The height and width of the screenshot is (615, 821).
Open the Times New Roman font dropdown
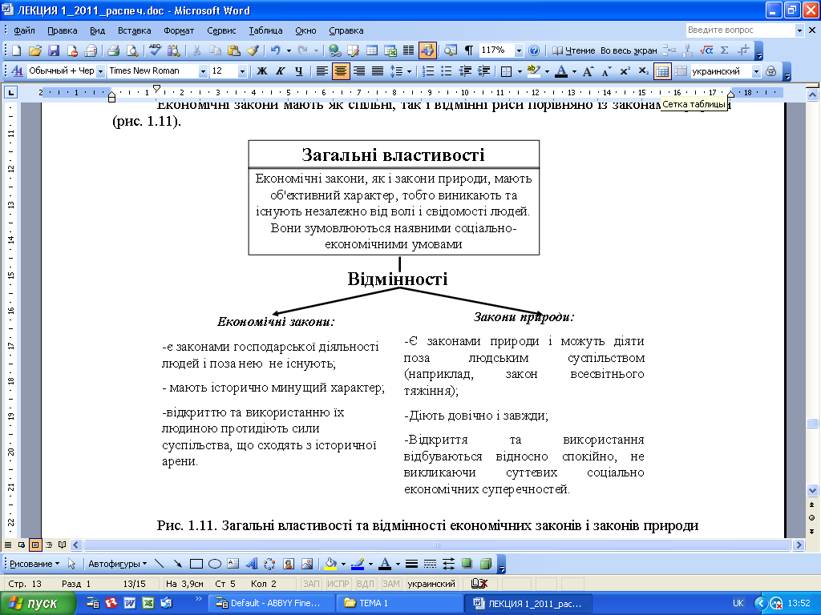(203, 71)
